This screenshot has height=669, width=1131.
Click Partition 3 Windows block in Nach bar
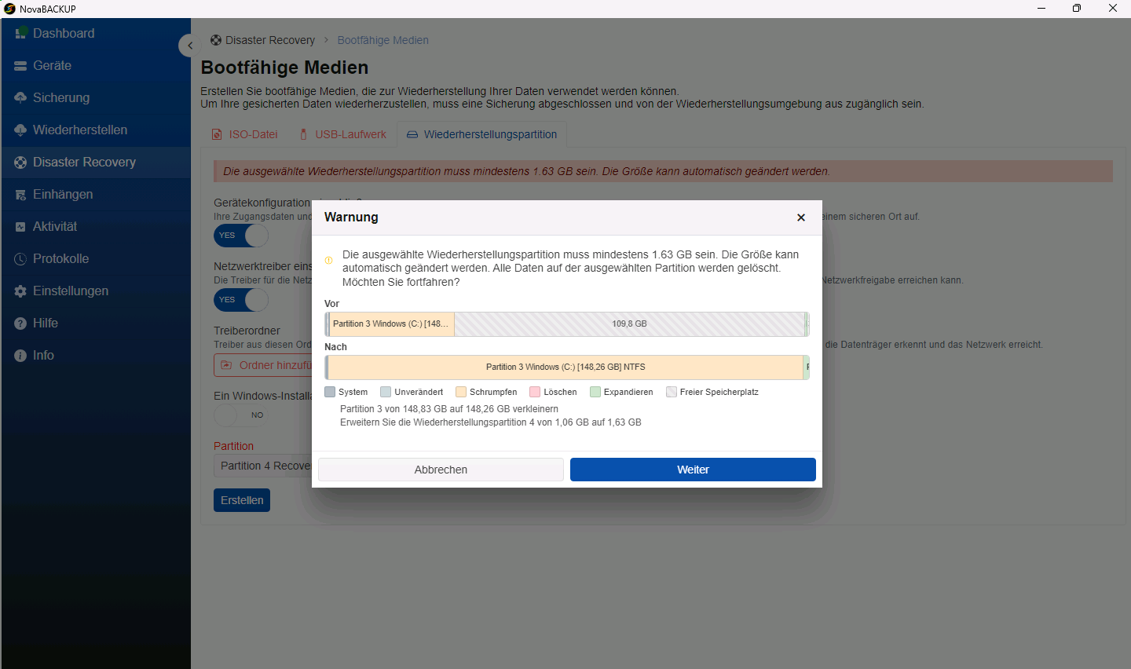(x=565, y=367)
